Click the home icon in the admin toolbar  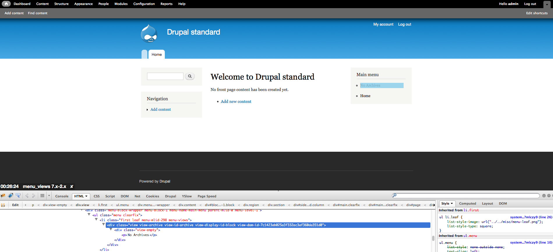click(x=6, y=4)
